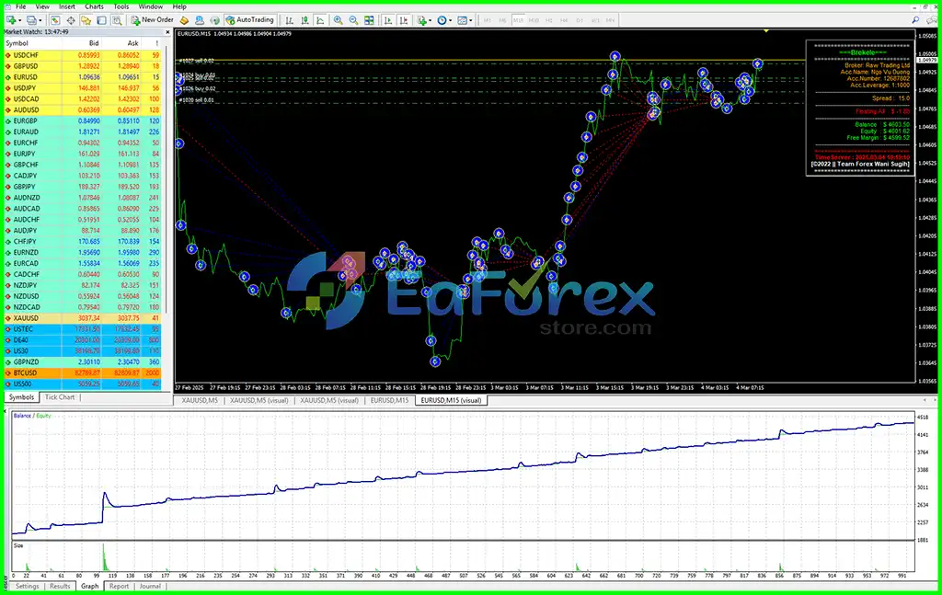942x595 pixels.
Task: Open the tester Settings tab
Action: click(x=27, y=586)
